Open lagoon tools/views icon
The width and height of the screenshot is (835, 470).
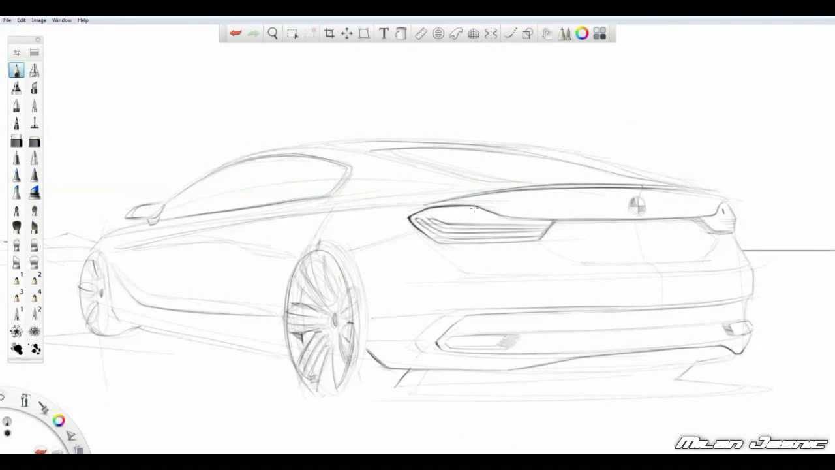pyautogui.click(x=25, y=401)
